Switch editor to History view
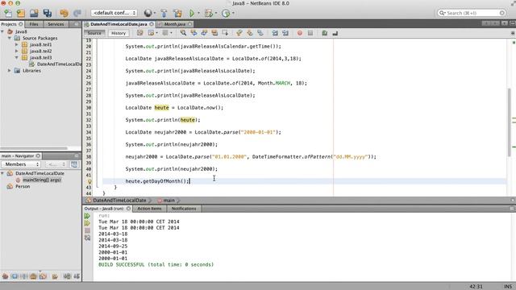The height and width of the screenshot is (290, 516). [x=119, y=33]
